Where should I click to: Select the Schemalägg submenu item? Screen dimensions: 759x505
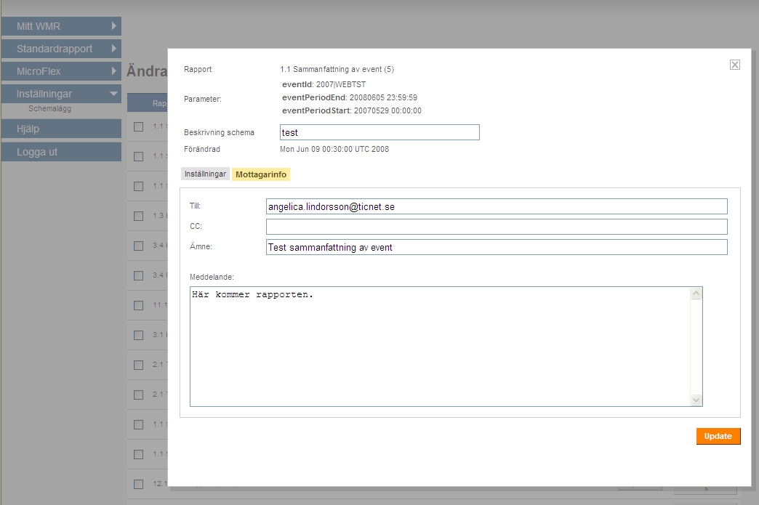50,108
